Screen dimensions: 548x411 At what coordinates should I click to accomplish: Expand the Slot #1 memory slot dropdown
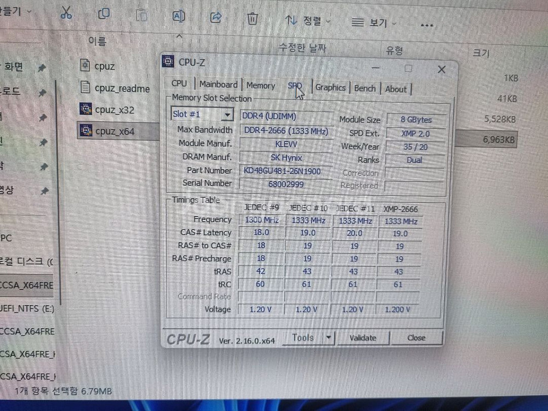click(x=227, y=115)
